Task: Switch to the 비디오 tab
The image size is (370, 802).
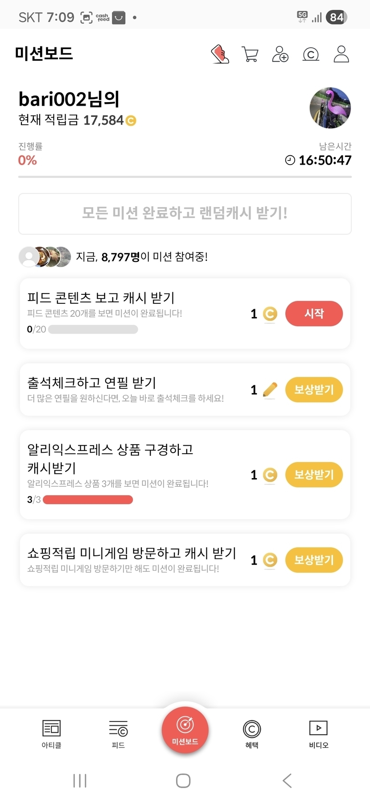Action: click(x=318, y=734)
